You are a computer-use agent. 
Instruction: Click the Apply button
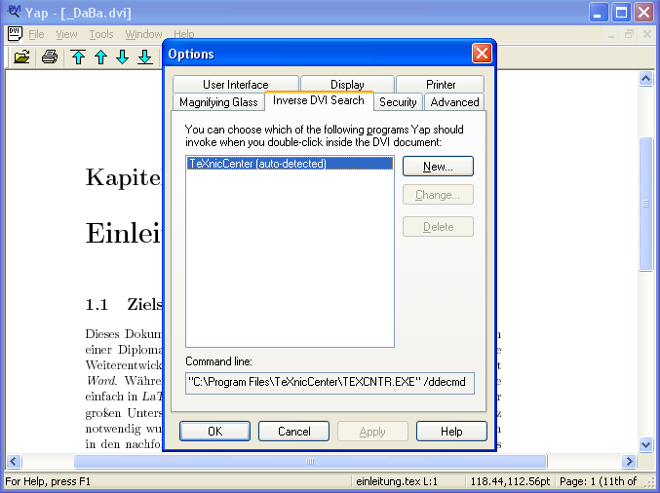point(372,432)
